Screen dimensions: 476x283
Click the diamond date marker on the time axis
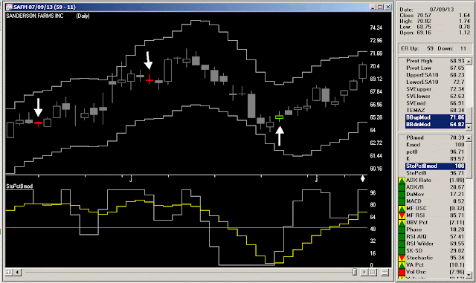point(362,179)
